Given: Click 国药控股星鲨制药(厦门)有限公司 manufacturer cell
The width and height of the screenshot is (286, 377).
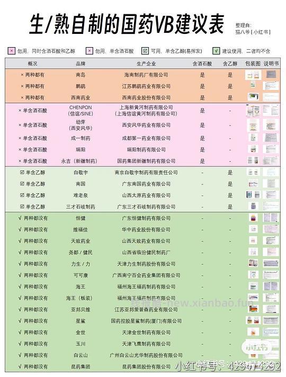Looking at the screenshot, I should 146,321.
